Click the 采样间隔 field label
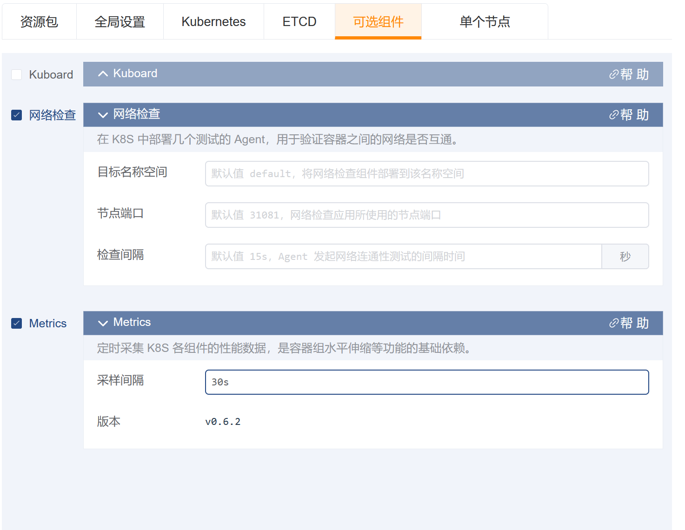The image size is (685, 530). [x=120, y=380]
